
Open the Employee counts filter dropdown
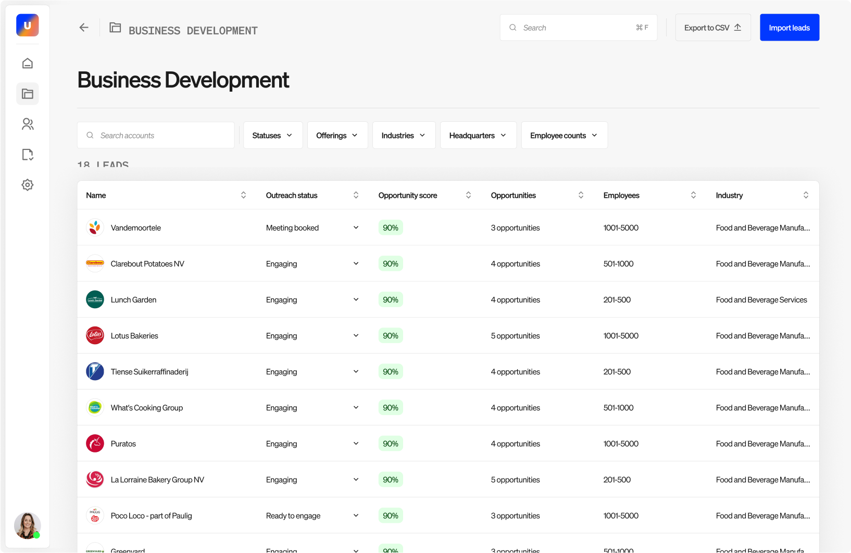click(565, 135)
